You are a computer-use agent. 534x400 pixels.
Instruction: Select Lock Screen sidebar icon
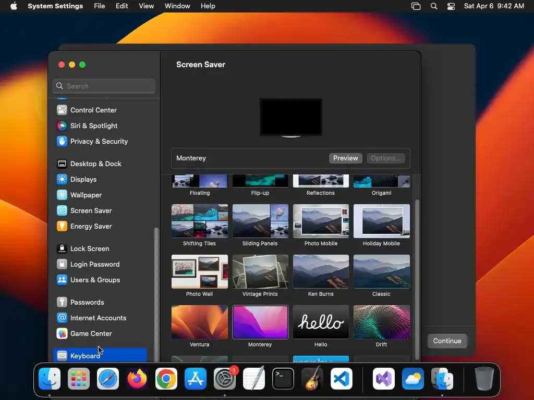pyautogui.click(x=62, y=249)
